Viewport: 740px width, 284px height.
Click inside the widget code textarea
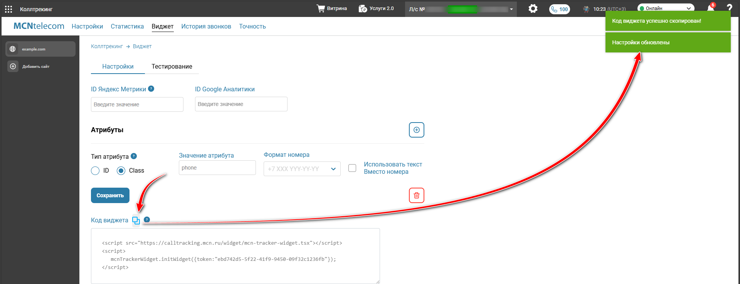click(235, 256)
